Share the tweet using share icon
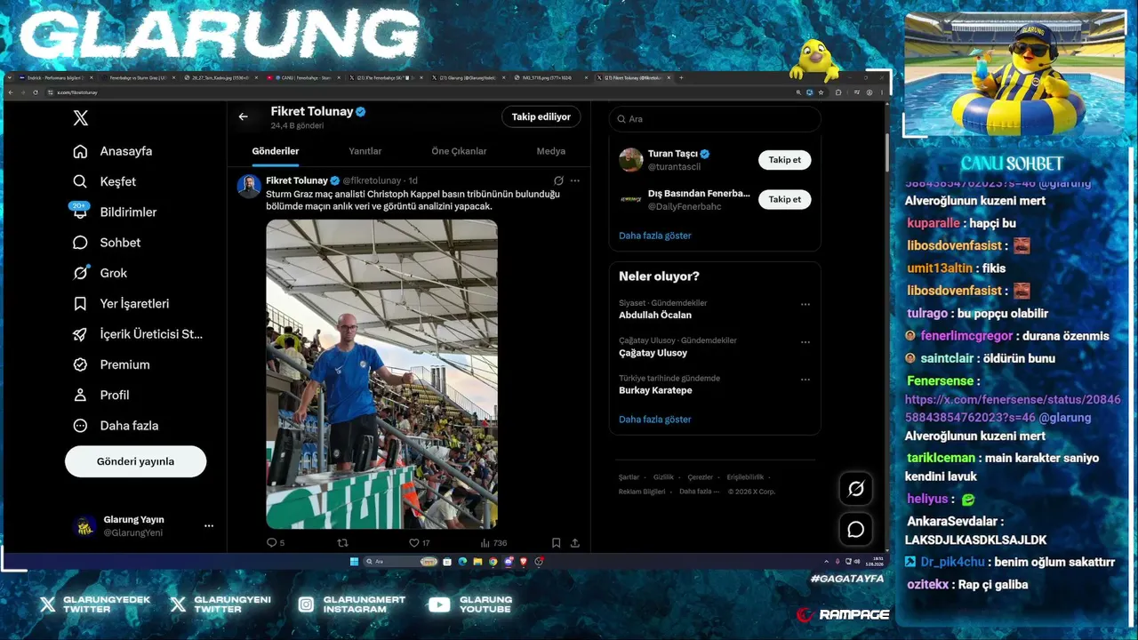 [x=575, y=542]
